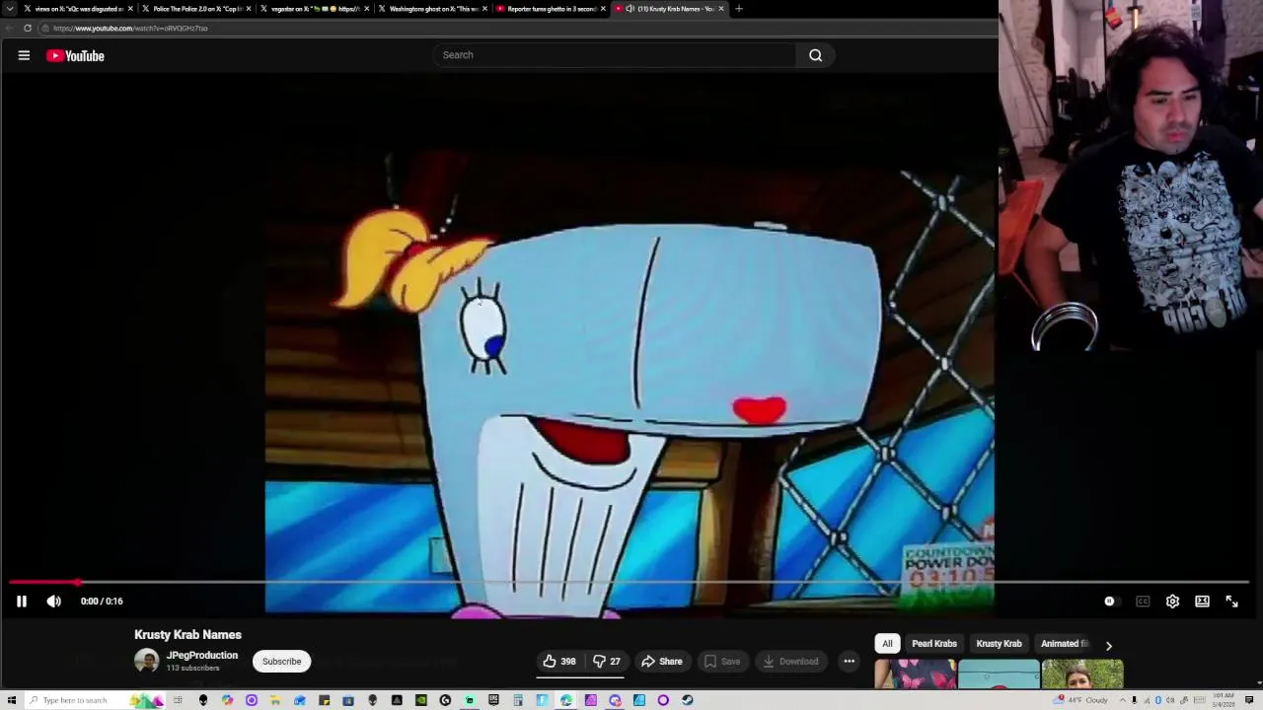1263x710 pixels.
Task: Open the volume tray icon
Action: 1170,700
